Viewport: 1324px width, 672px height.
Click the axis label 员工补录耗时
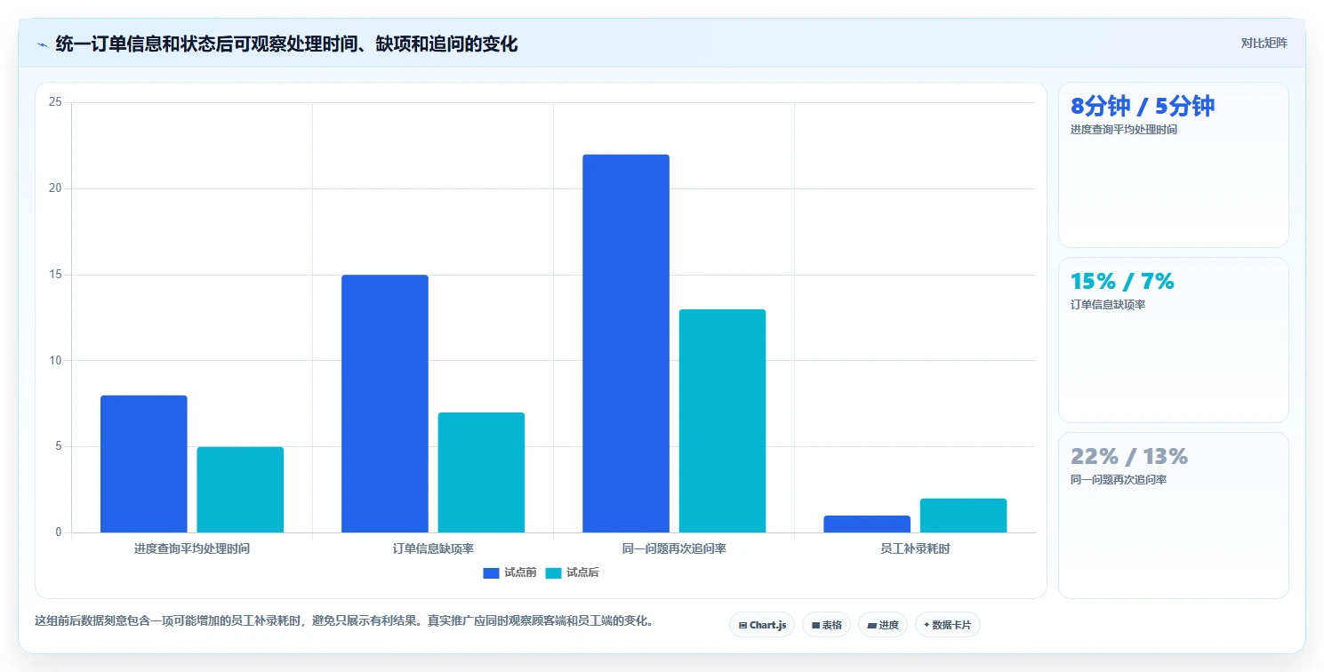pos(915,548)
